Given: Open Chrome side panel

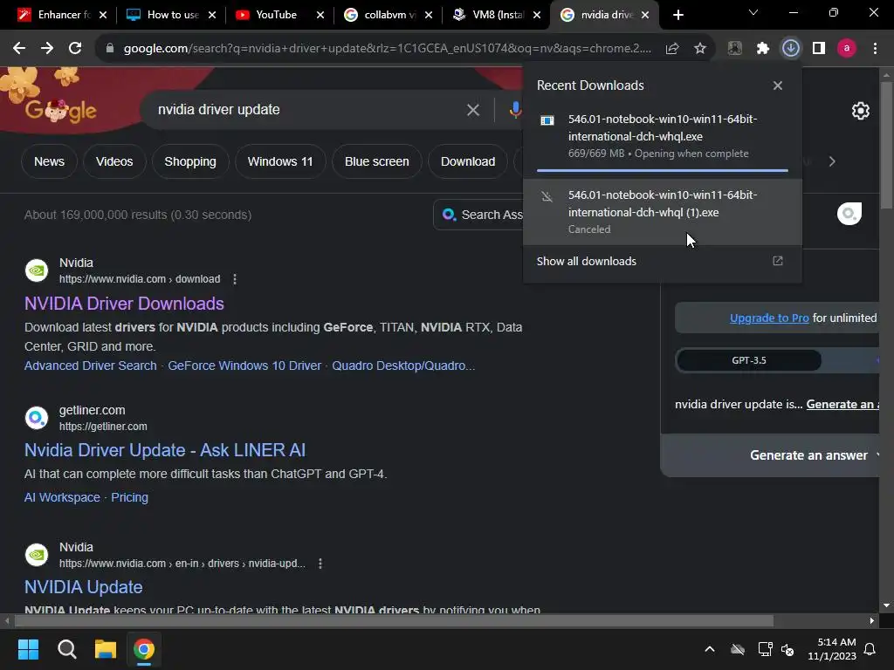Looking at the screenshot, I should (x=819, y=49).
